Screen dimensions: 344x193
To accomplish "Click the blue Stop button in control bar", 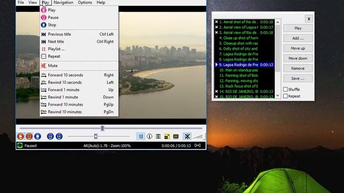I will coord(38,136).
